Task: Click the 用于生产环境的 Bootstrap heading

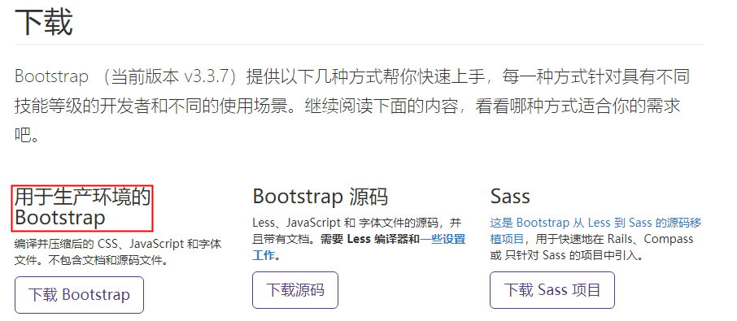Action: coord(83,207)
